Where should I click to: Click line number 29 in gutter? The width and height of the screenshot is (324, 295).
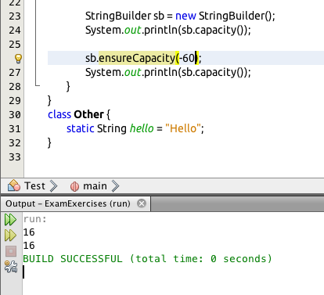coord(15,101)
